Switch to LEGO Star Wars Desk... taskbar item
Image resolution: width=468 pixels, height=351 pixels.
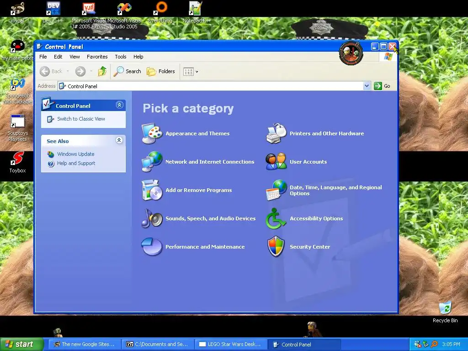click(230, 344)
